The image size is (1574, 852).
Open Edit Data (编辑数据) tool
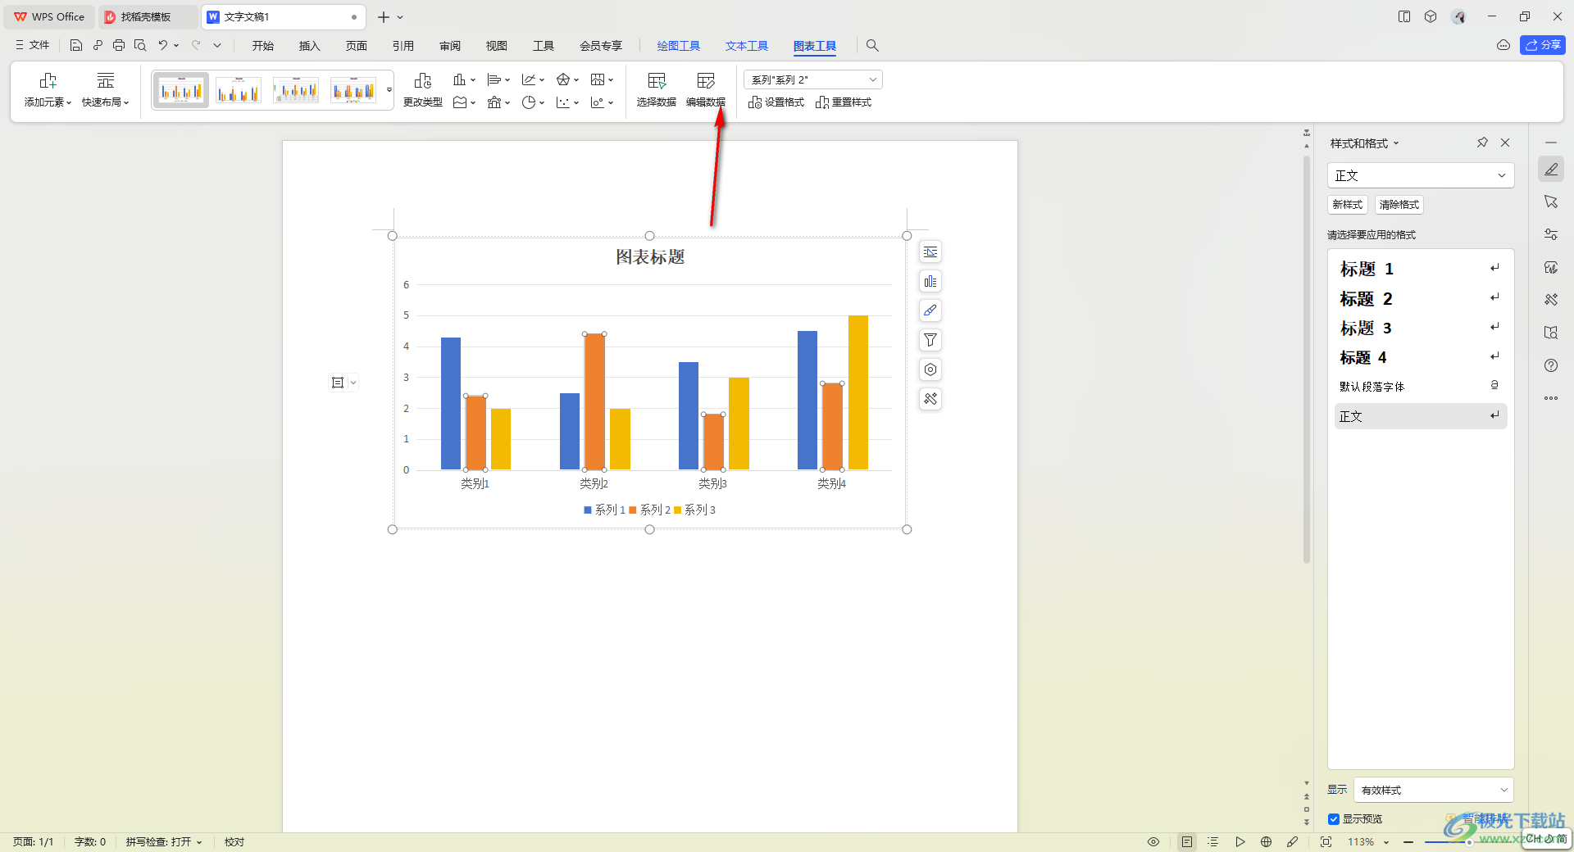(x=706, y=90)
